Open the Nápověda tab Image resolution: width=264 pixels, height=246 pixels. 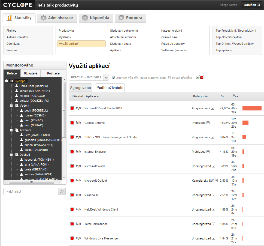pos(96,18)
